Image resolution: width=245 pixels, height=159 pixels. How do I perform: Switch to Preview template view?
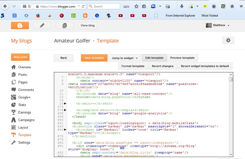click(183, 58)
